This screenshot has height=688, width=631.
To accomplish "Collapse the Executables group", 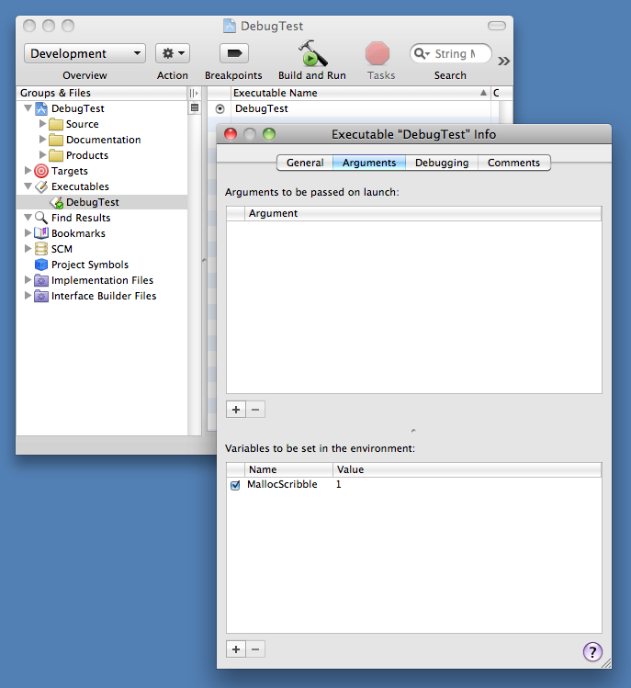I will click(28, 186).
